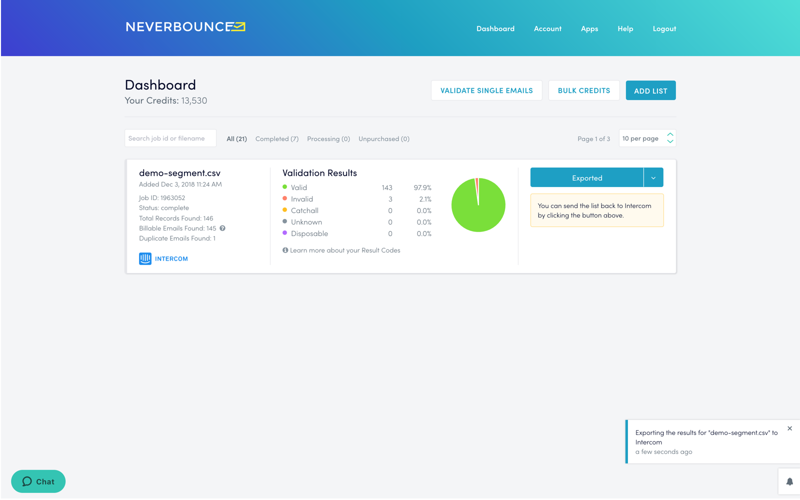Click the Exporting results notification message
800x500 pixels.
(x=706, y=437)
